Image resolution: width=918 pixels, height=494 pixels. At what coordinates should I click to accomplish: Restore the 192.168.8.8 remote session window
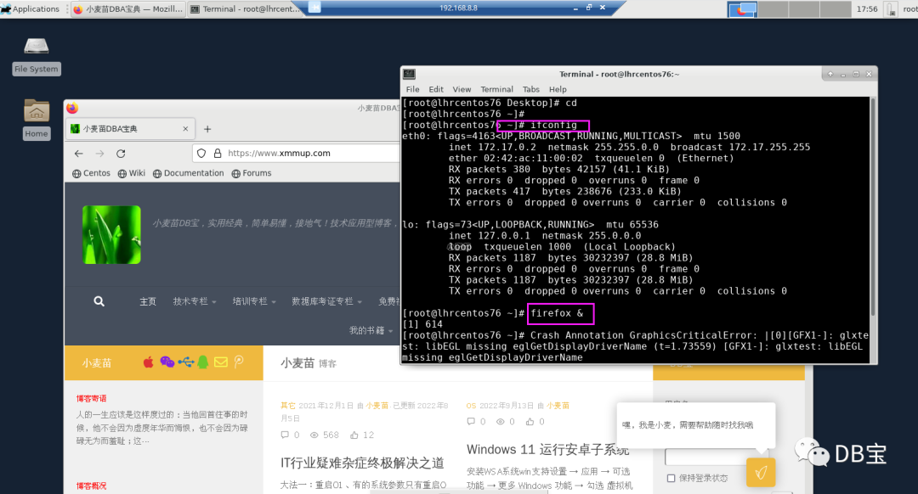tap(589, 8)
